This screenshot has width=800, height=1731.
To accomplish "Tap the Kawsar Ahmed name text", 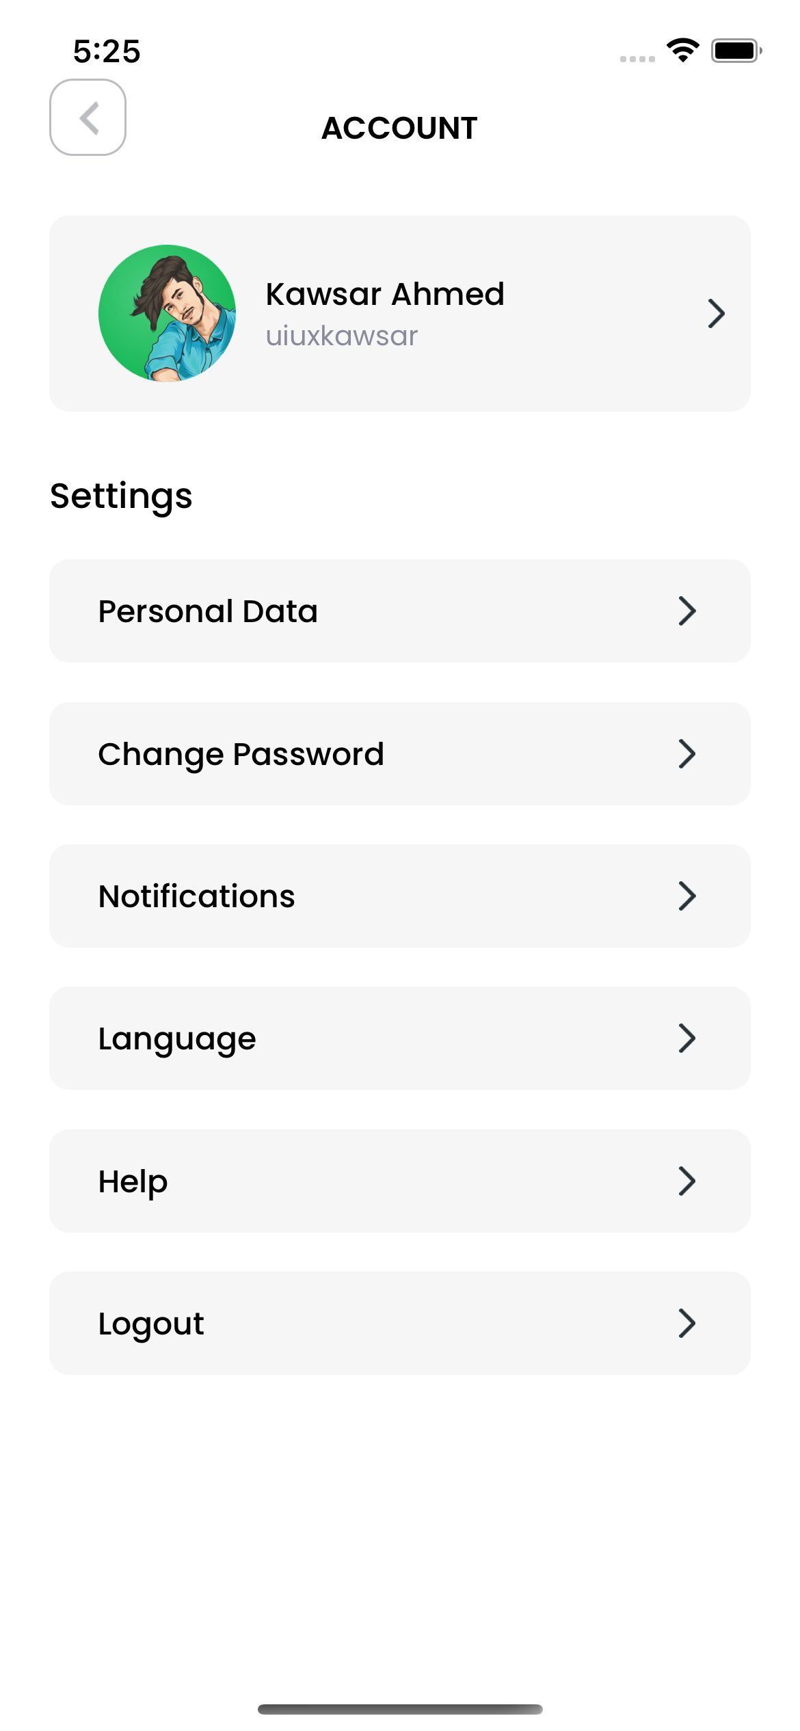I will (x=385, y=294).
